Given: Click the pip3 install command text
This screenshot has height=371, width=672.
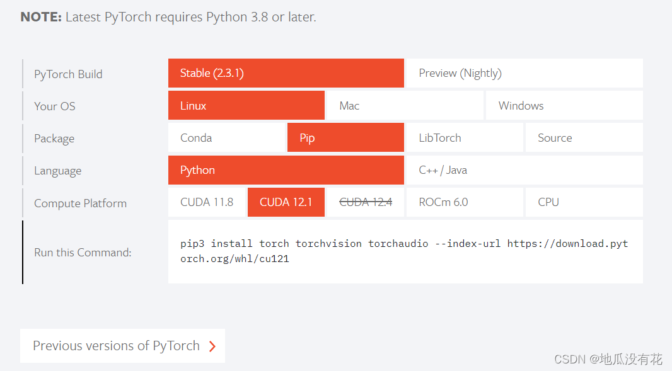Looking at the screenshot, I should pos(404,251).
